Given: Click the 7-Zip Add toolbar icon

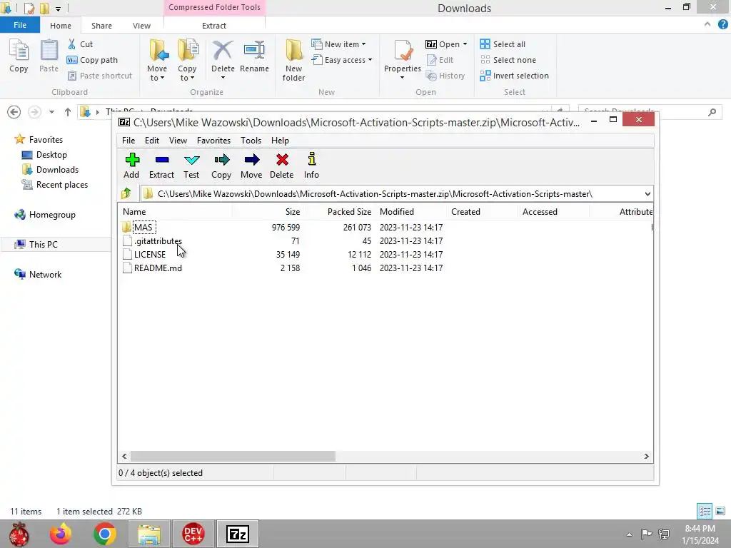Looking at the screenshot, I should 132,161.
